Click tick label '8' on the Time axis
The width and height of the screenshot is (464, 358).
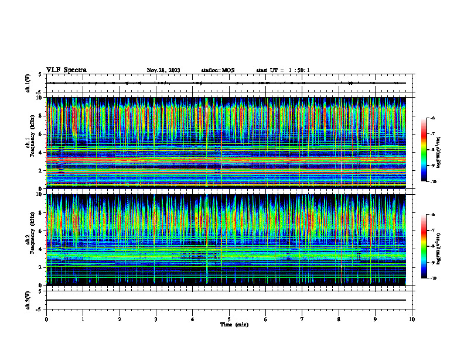[339, 319]
